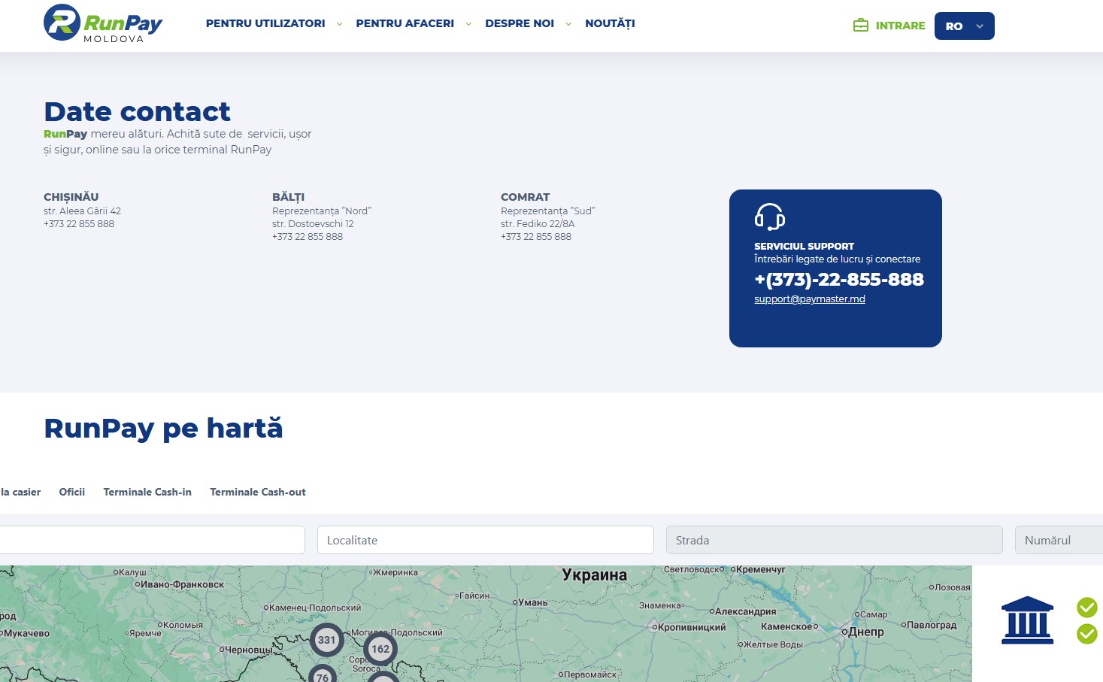The image size is (1103, 682).
Task: Click the COMRAT heading
Action: pyautogui.click(x=526, y=197)
